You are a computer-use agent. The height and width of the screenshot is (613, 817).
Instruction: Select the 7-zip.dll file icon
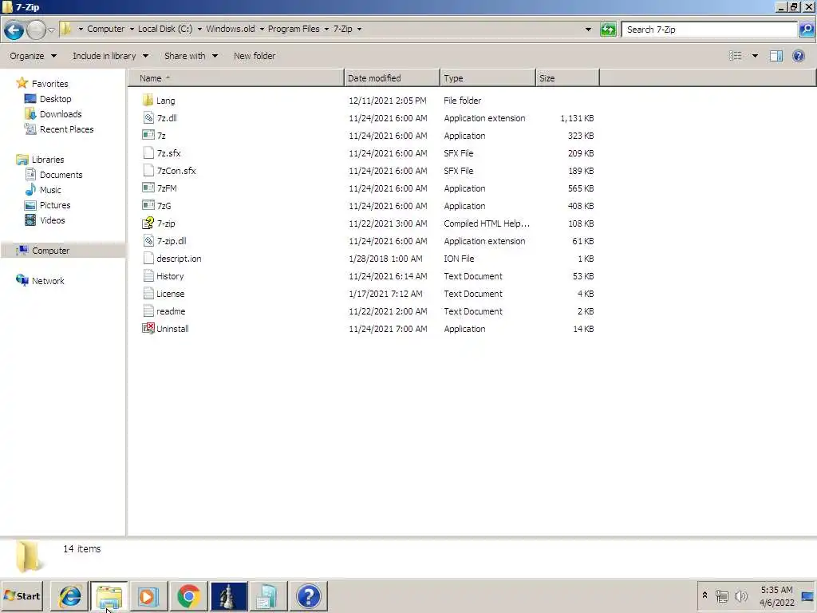point(148,241)
